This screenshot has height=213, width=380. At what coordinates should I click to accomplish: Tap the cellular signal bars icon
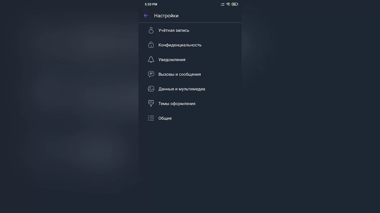point(223,4)
